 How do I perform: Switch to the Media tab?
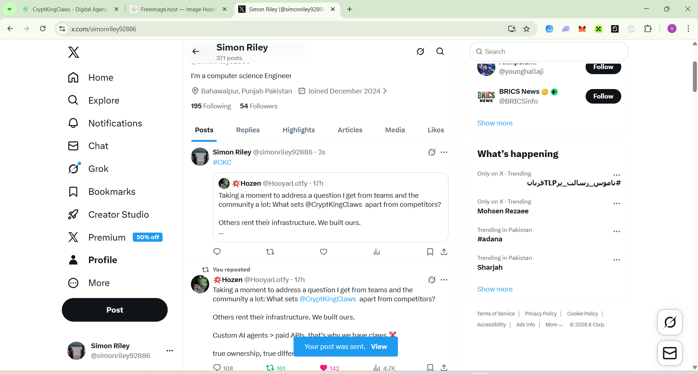[395, 130]
